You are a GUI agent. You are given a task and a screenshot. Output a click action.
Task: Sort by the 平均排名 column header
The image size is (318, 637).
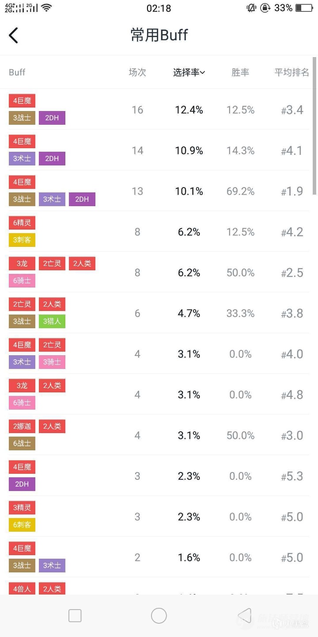pos(291,73)
